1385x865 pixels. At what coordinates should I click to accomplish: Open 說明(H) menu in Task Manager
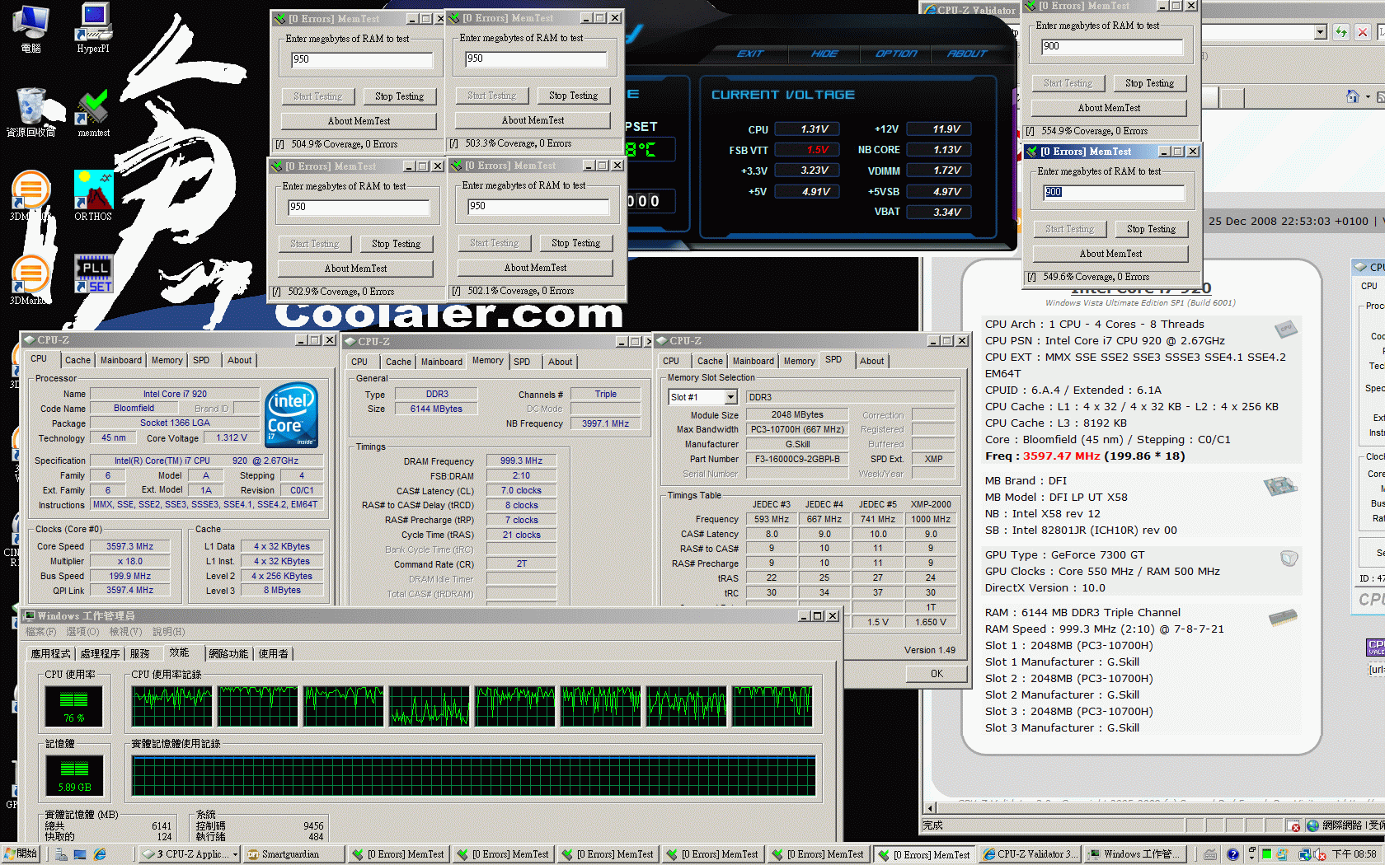168,632
